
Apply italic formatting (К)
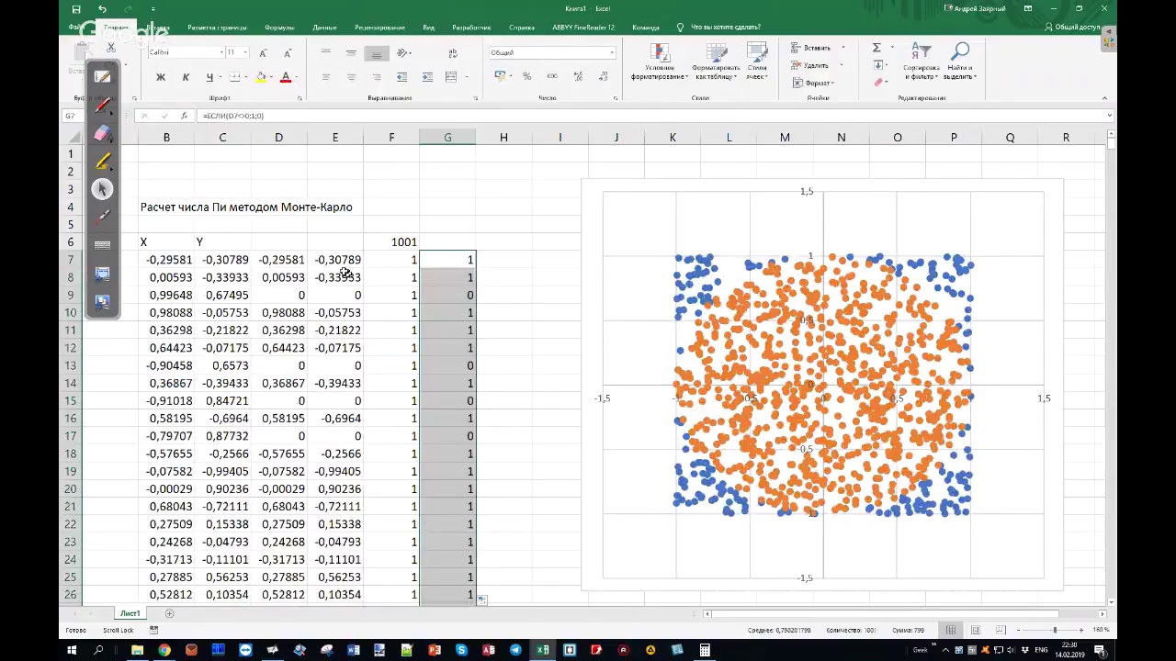pyautogui.click(x=186, y=77)
